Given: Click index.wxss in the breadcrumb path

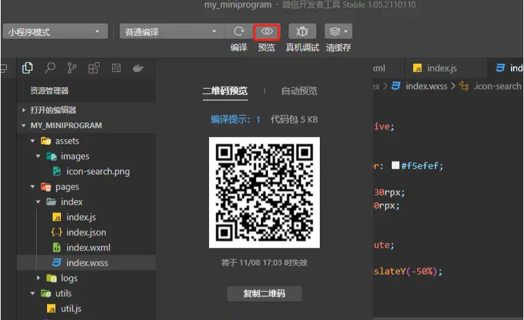Looking at the screenshot, I should (426, 87).
